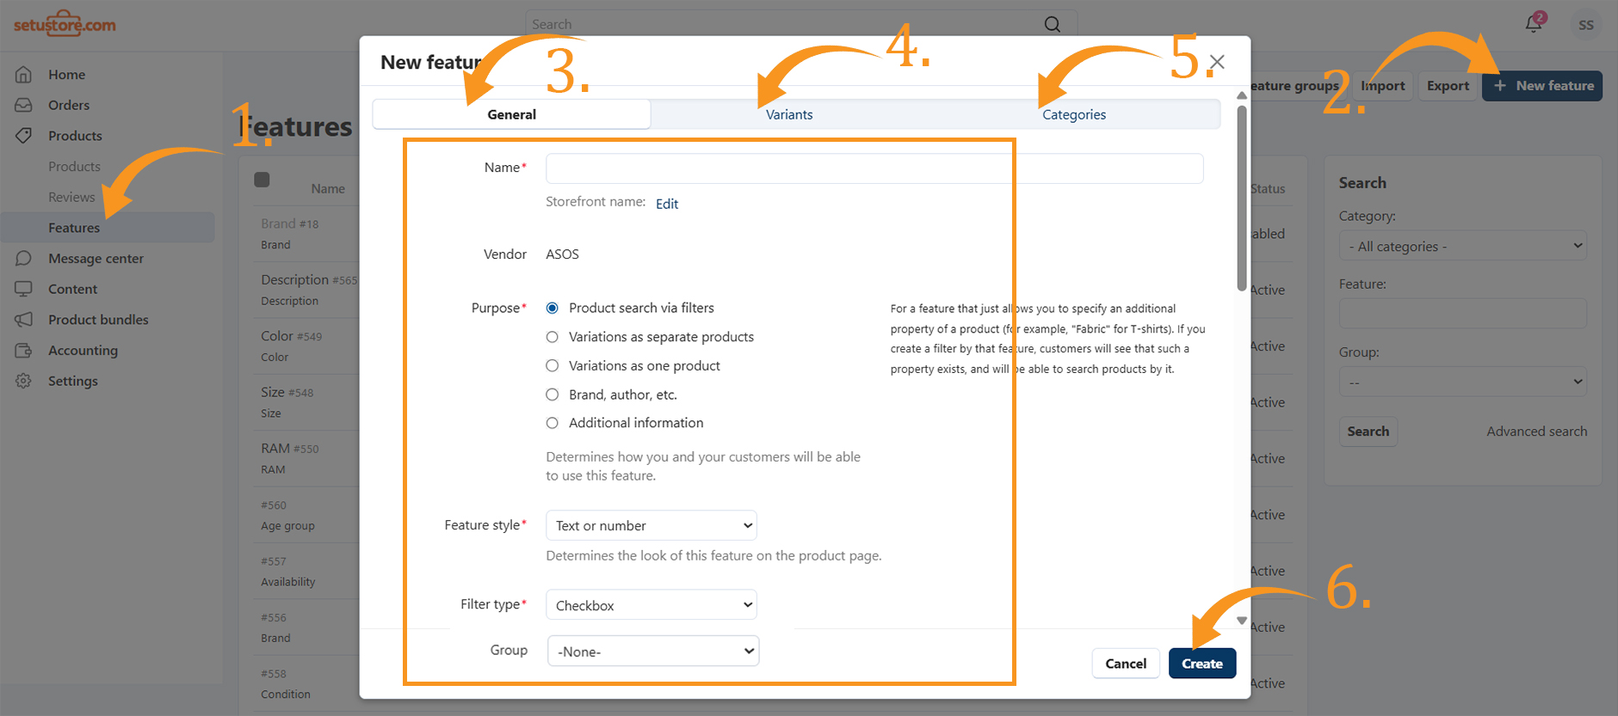Open Home in the sidebar

(x=66, y=75)
